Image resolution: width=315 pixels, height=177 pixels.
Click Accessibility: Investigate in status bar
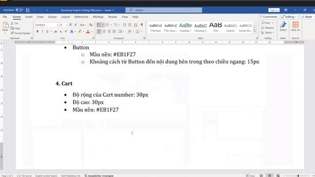99,176
